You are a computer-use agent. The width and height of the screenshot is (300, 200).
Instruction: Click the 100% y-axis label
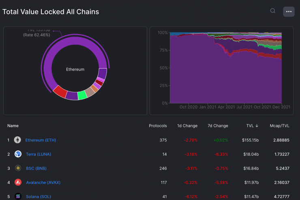coord(163,33)
